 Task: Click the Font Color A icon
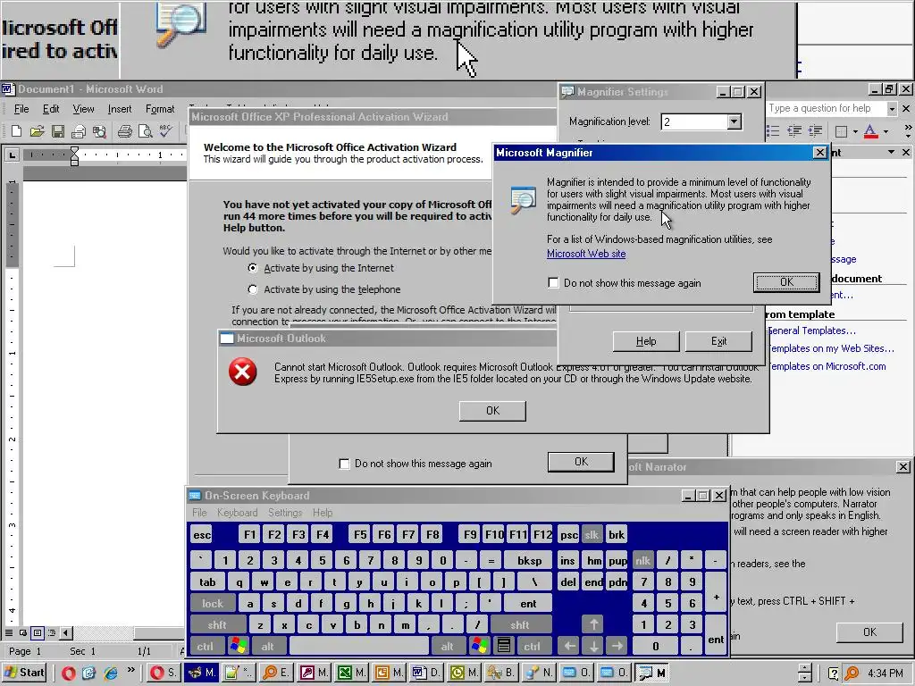tap(870, 131)
